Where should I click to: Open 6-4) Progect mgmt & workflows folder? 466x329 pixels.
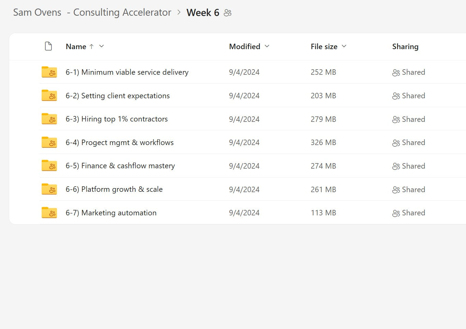point(120,142)
